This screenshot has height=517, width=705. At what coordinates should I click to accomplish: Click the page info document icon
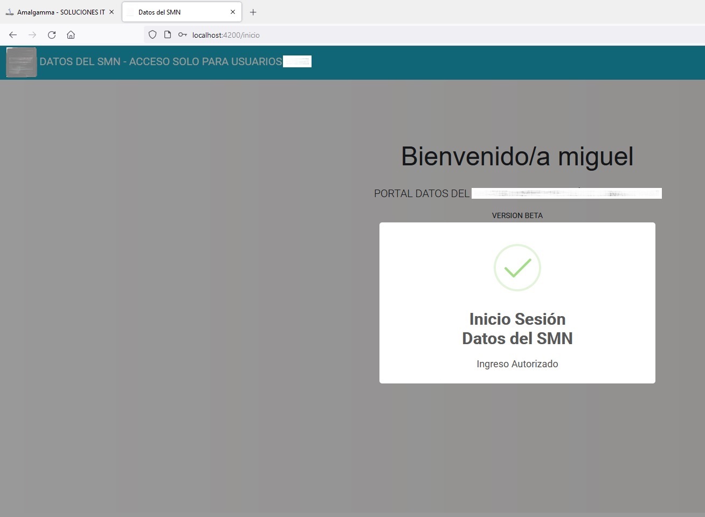(x=168, y=35)
